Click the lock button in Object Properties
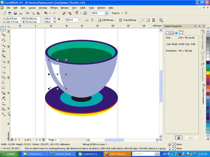 point(178,138)
